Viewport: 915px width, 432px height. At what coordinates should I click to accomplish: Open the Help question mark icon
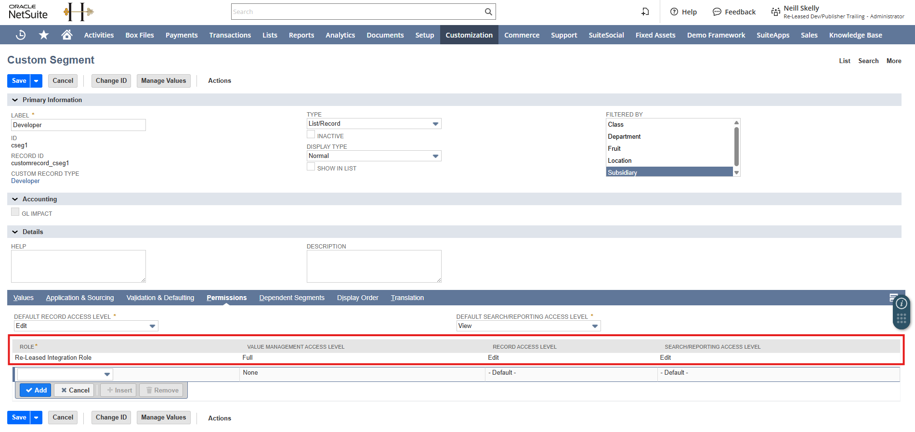point(674,12)
